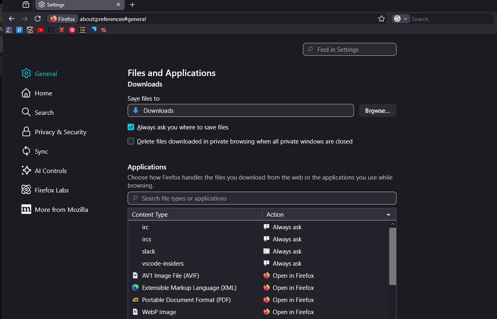Reload the current page
Viewport: 497px width, 319px height.
[x=38, y=19]
